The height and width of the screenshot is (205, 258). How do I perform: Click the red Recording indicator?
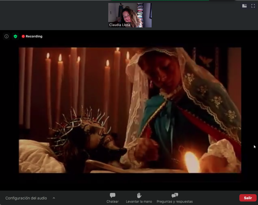(x=32, y=36)
